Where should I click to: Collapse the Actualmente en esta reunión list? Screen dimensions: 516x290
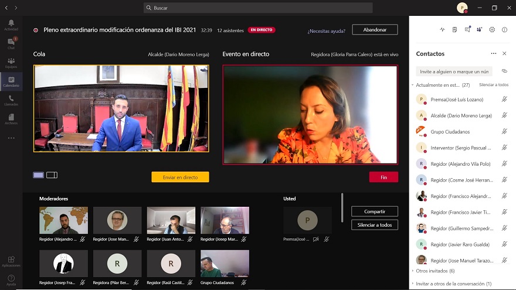tap(412, 85)
